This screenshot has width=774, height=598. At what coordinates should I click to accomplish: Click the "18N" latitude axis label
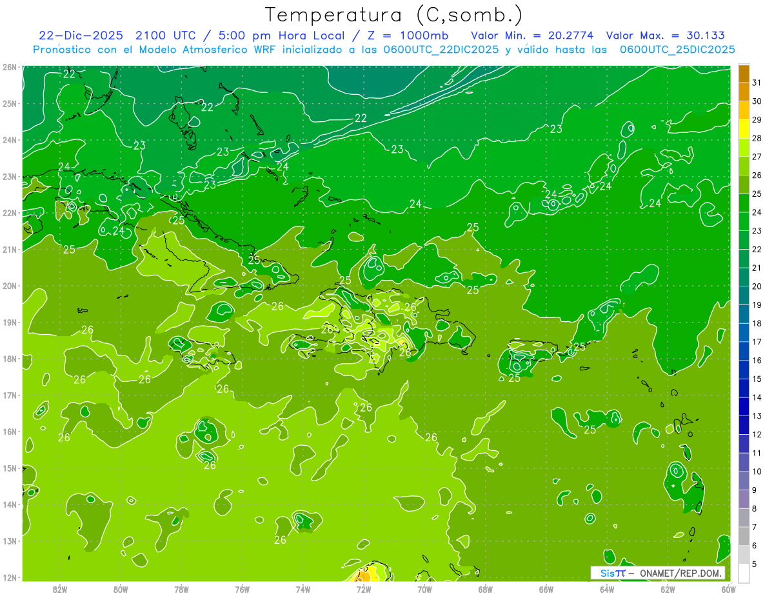point(10,359)
